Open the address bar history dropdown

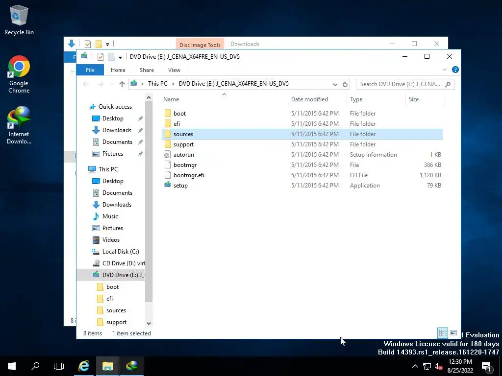pyautogui.click(x=335, y=84)
